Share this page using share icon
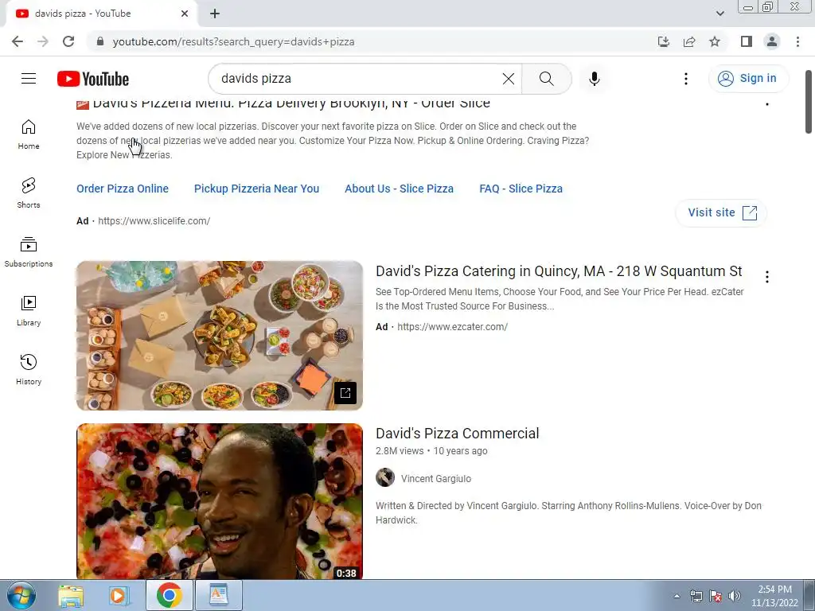The image size is (815, 611). tap(689, 41)
